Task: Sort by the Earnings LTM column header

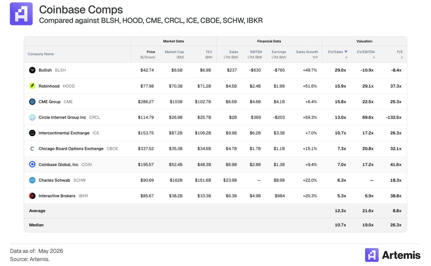Action: pos(279,54)
